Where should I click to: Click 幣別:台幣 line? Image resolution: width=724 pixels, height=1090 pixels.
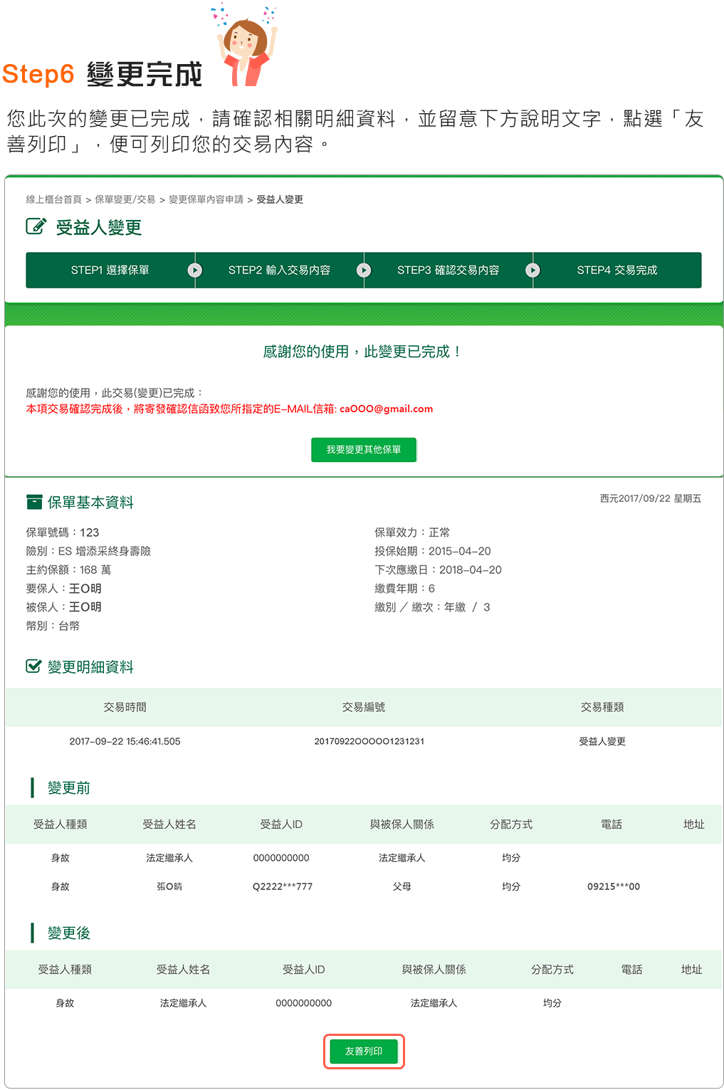click(53, 626)
